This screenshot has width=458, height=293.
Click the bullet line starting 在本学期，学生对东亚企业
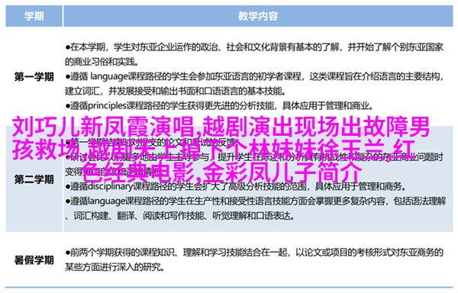click(x=254, y=47)
